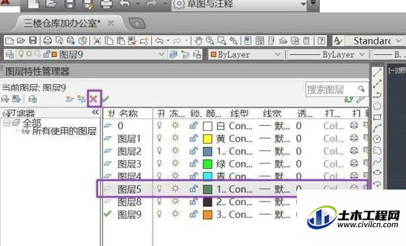Select the Rectangle draw tool
Image resolution: width=406 pixels, height=246 pixels.
pyautogui.click(x=377, y=117)
